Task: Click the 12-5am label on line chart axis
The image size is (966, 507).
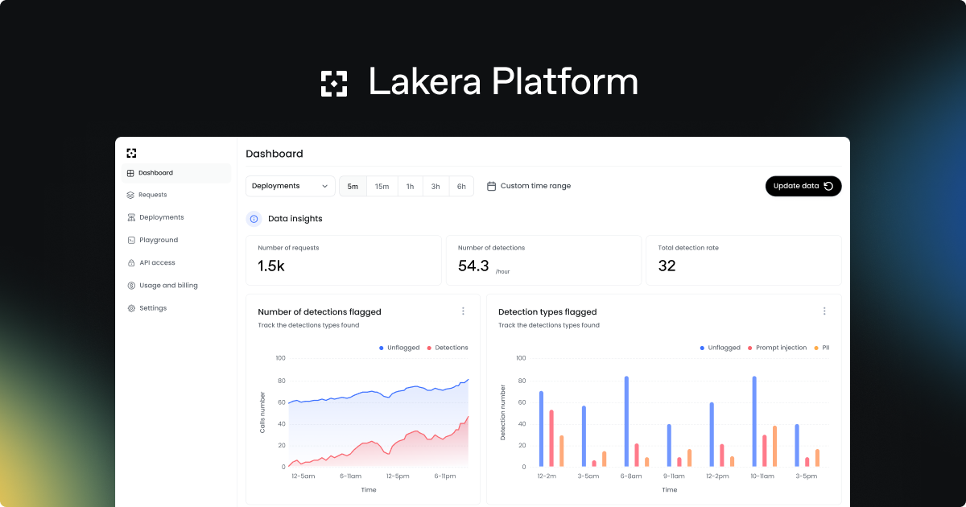Action: point(304,476)
